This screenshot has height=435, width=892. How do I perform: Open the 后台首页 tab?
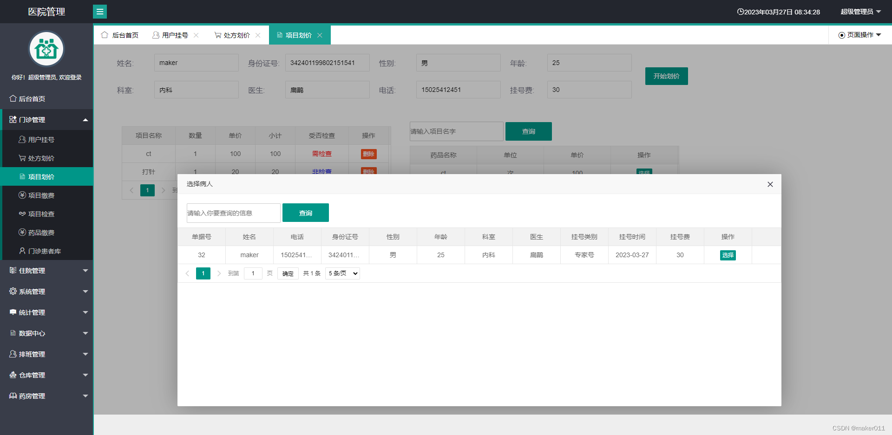(x=120, y=35)
